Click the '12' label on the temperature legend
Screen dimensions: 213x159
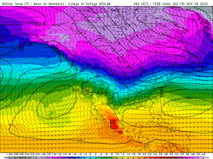pos(123,154)
